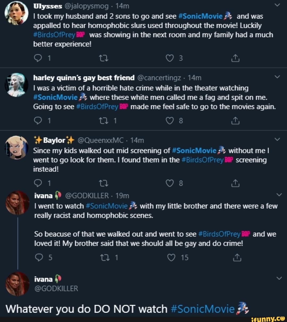287x322 pixels.
Task: Expand chevron menu on ivana's bottom tweet
Action: tap(279, 278)
